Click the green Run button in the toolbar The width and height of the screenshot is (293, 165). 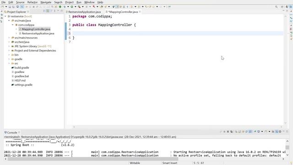[72, 7]
